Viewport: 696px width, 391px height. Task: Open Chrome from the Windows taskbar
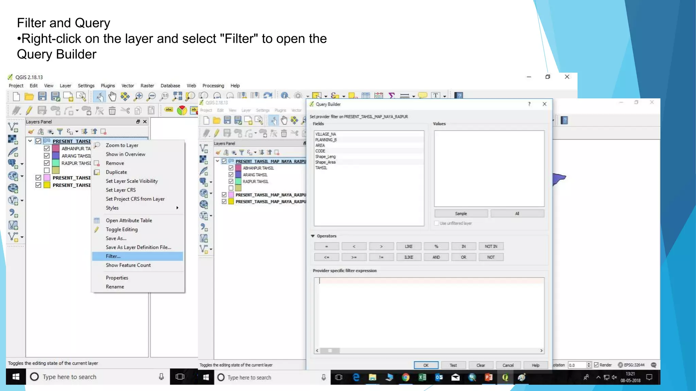pyautogui.click(x=405, y=377)
